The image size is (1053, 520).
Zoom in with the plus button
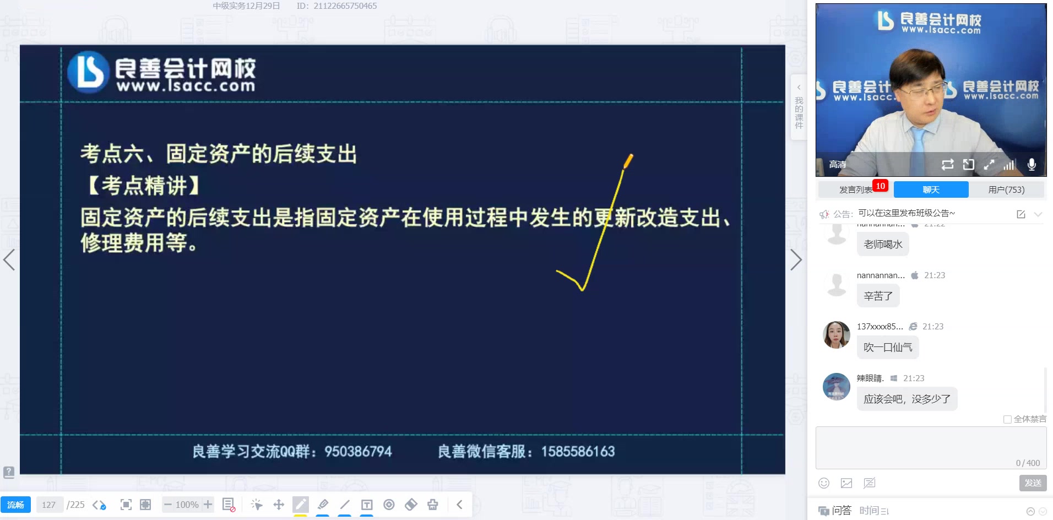point(208,505)
